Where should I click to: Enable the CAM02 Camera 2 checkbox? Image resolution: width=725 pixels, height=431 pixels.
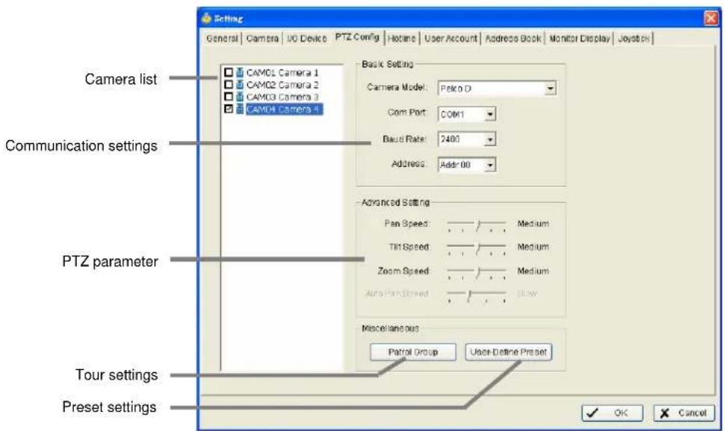pyautogui.click(x=228, y=84)
